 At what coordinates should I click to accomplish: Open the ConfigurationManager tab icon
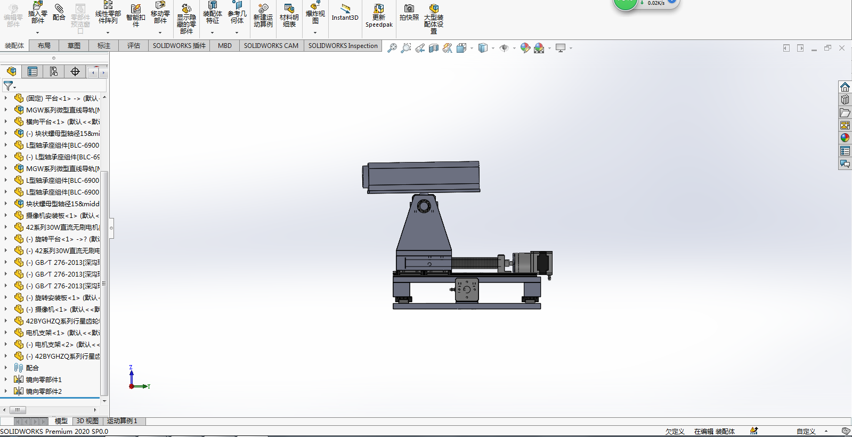(54, 71)
